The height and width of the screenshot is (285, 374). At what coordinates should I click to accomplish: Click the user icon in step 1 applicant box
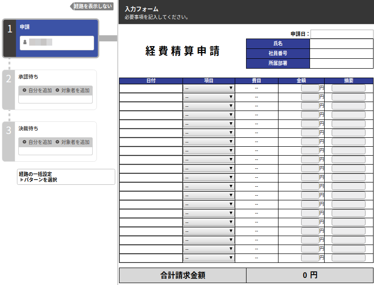pos(25,42)
